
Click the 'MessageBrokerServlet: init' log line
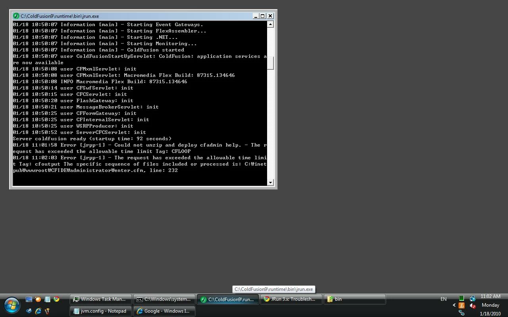point(86,107)
